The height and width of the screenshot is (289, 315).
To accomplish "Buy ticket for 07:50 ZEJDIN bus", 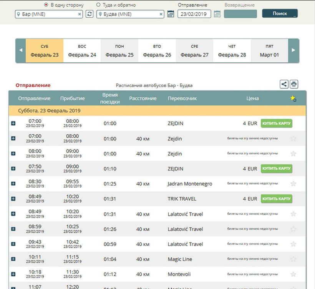I will coord(276,169).
